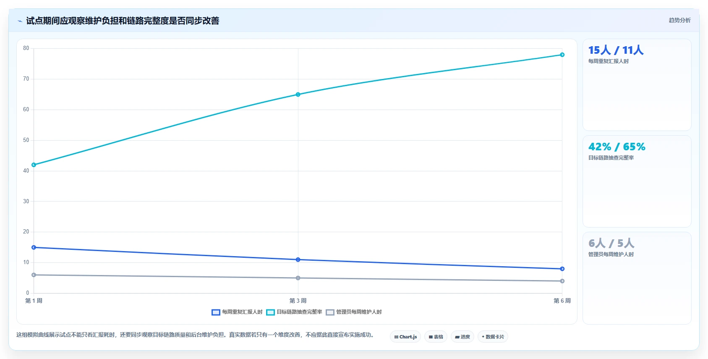708x359 pixels.
Task: Click the y-axis label 50
Action: (x=26, y=140)
